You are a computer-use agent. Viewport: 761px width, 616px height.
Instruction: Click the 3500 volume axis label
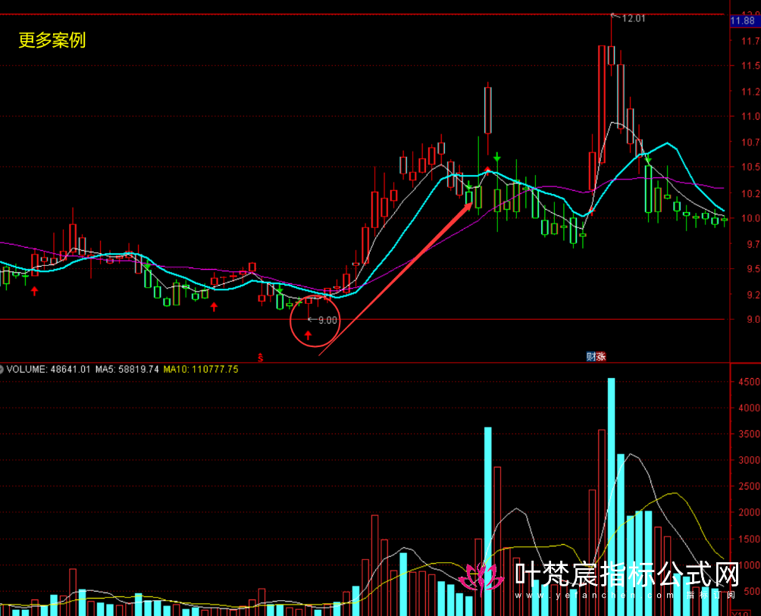(x=749, y=434)
